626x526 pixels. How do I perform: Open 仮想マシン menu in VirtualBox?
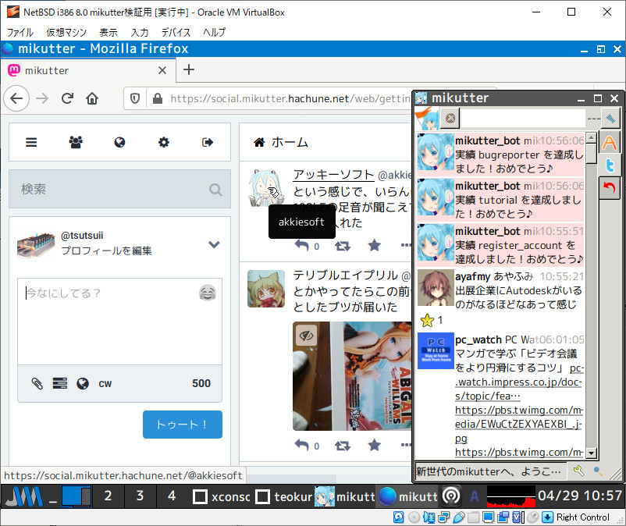pyautogui.click(x=66, y=32)
